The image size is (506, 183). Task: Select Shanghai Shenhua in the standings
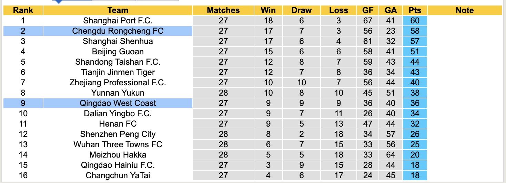[x=118, y=41]
